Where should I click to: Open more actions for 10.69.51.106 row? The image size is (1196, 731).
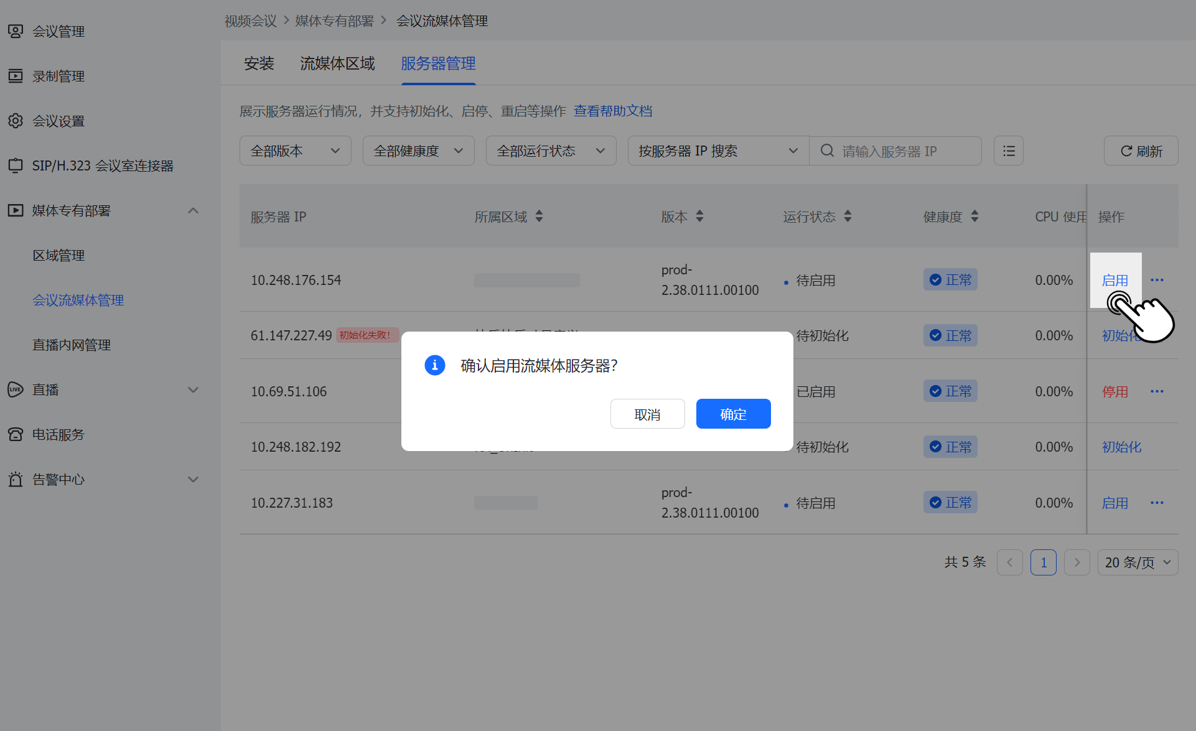coord(1157,391)
